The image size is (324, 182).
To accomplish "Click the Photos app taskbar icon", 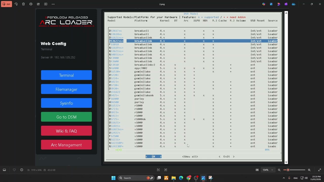I will tap(203, 178).
